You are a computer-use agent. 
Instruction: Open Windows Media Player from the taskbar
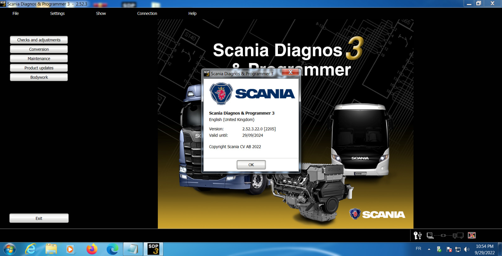pos(70,249)
